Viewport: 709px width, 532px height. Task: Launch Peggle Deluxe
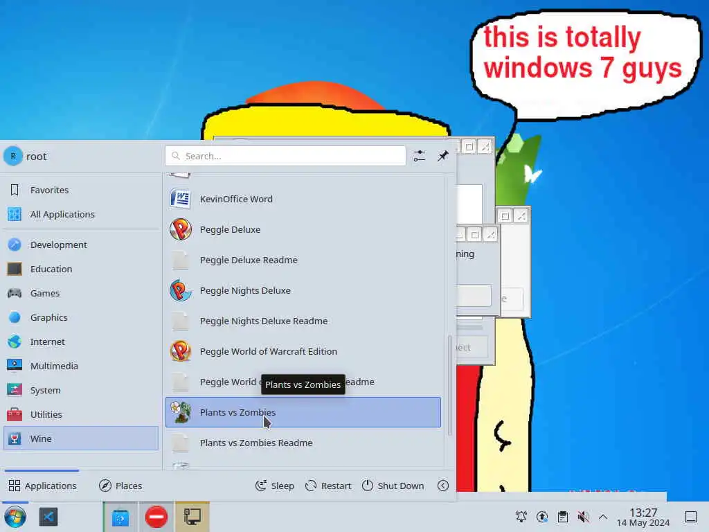[x=303, y=229]
